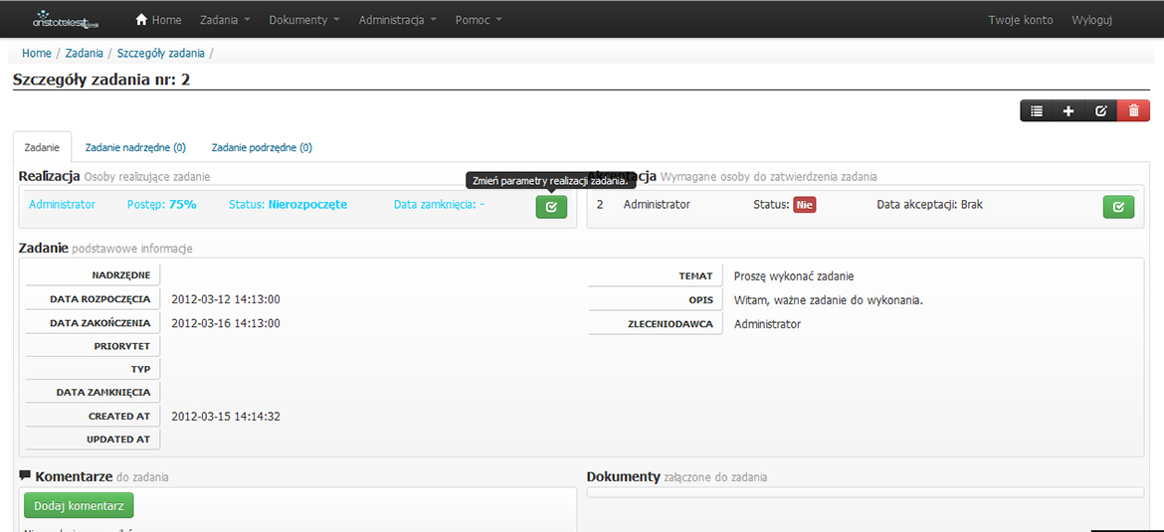The width and height of the screenshot is (1164, 532).
Task: Select the Zadanie tab
Action: pos(42,148)
